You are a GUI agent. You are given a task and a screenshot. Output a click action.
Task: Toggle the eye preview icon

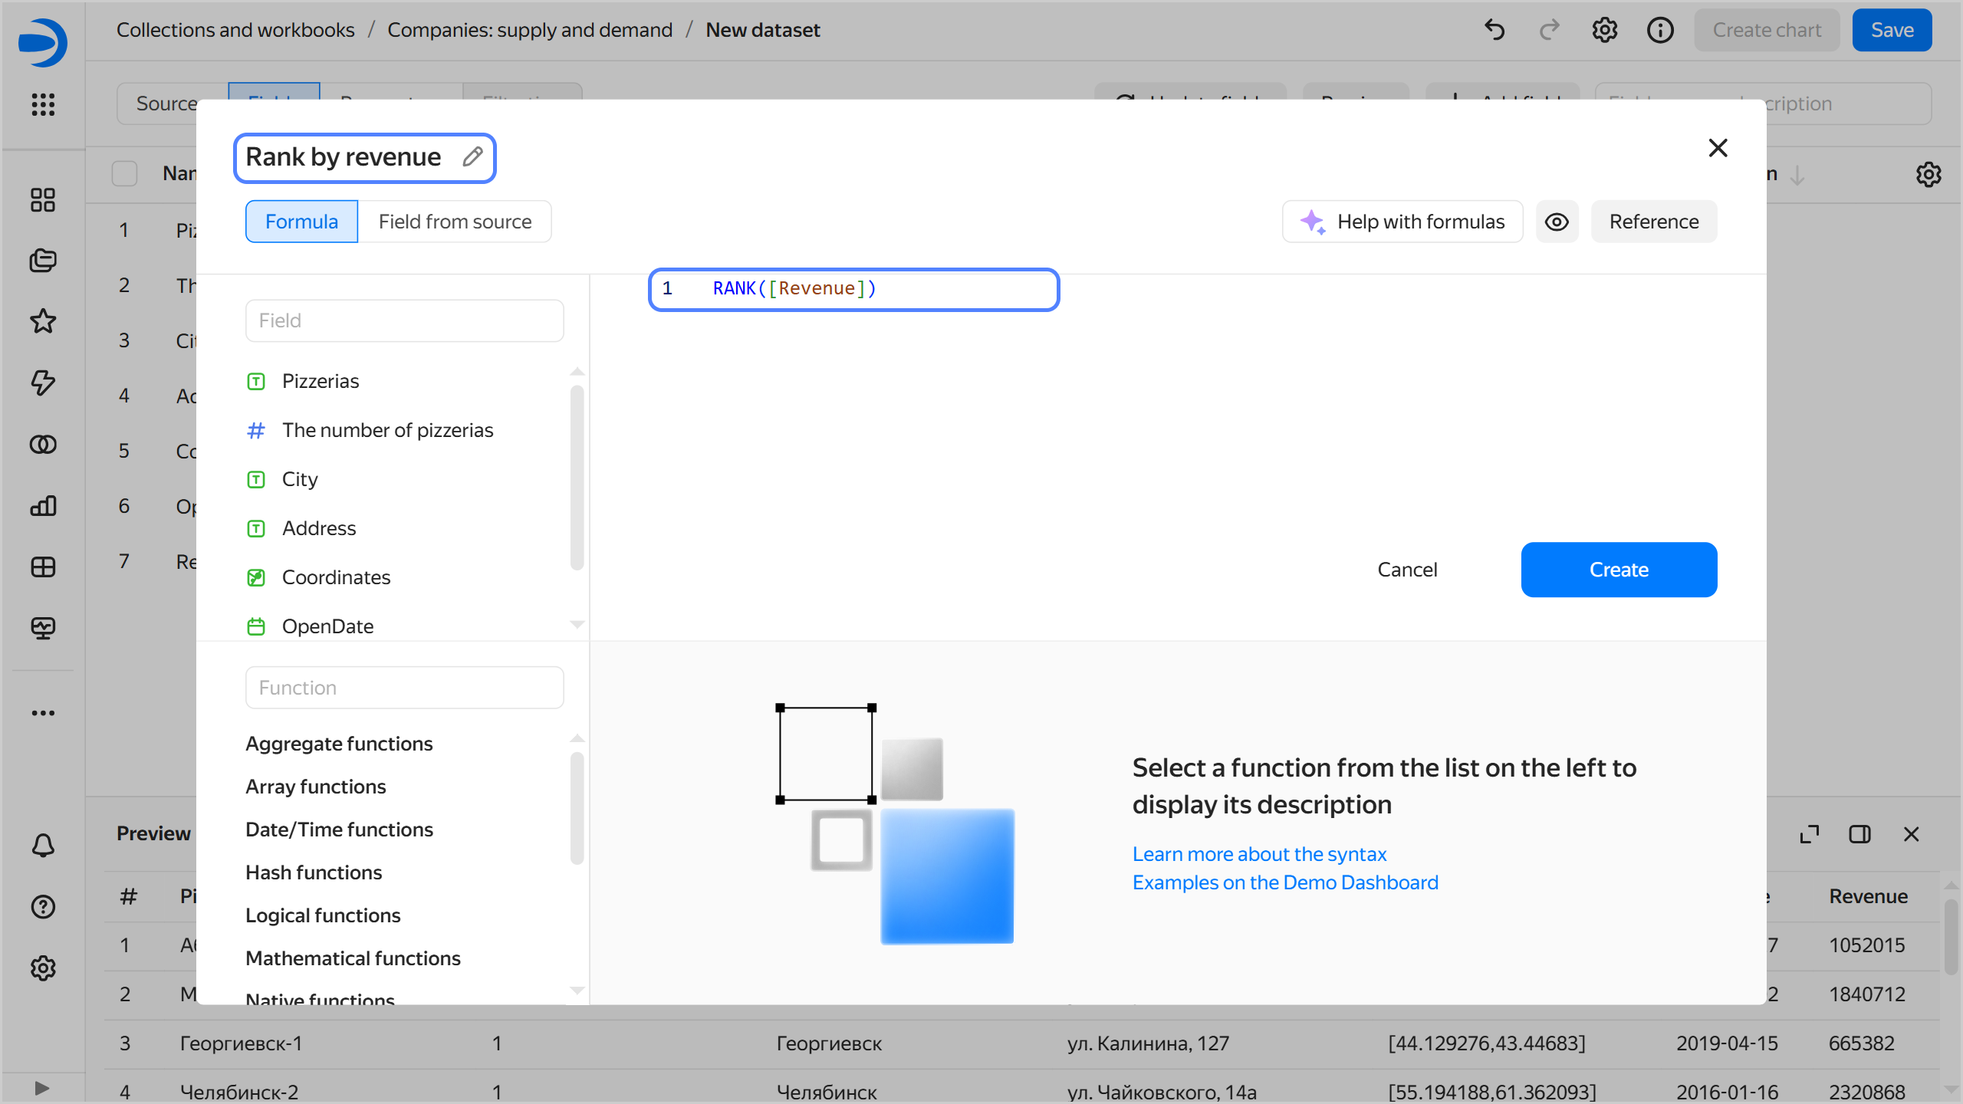point(1557,222)
